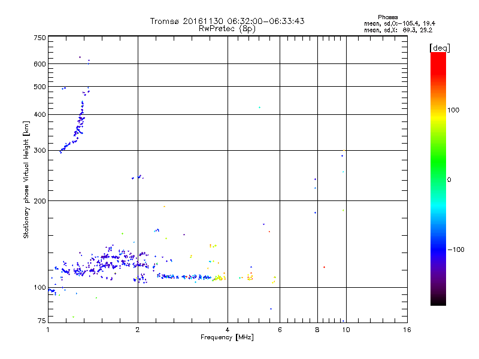The height and width of the screenshot is (359, 479).
Task: Click the x-axis tick label '2'
Action: pos(138,330)
